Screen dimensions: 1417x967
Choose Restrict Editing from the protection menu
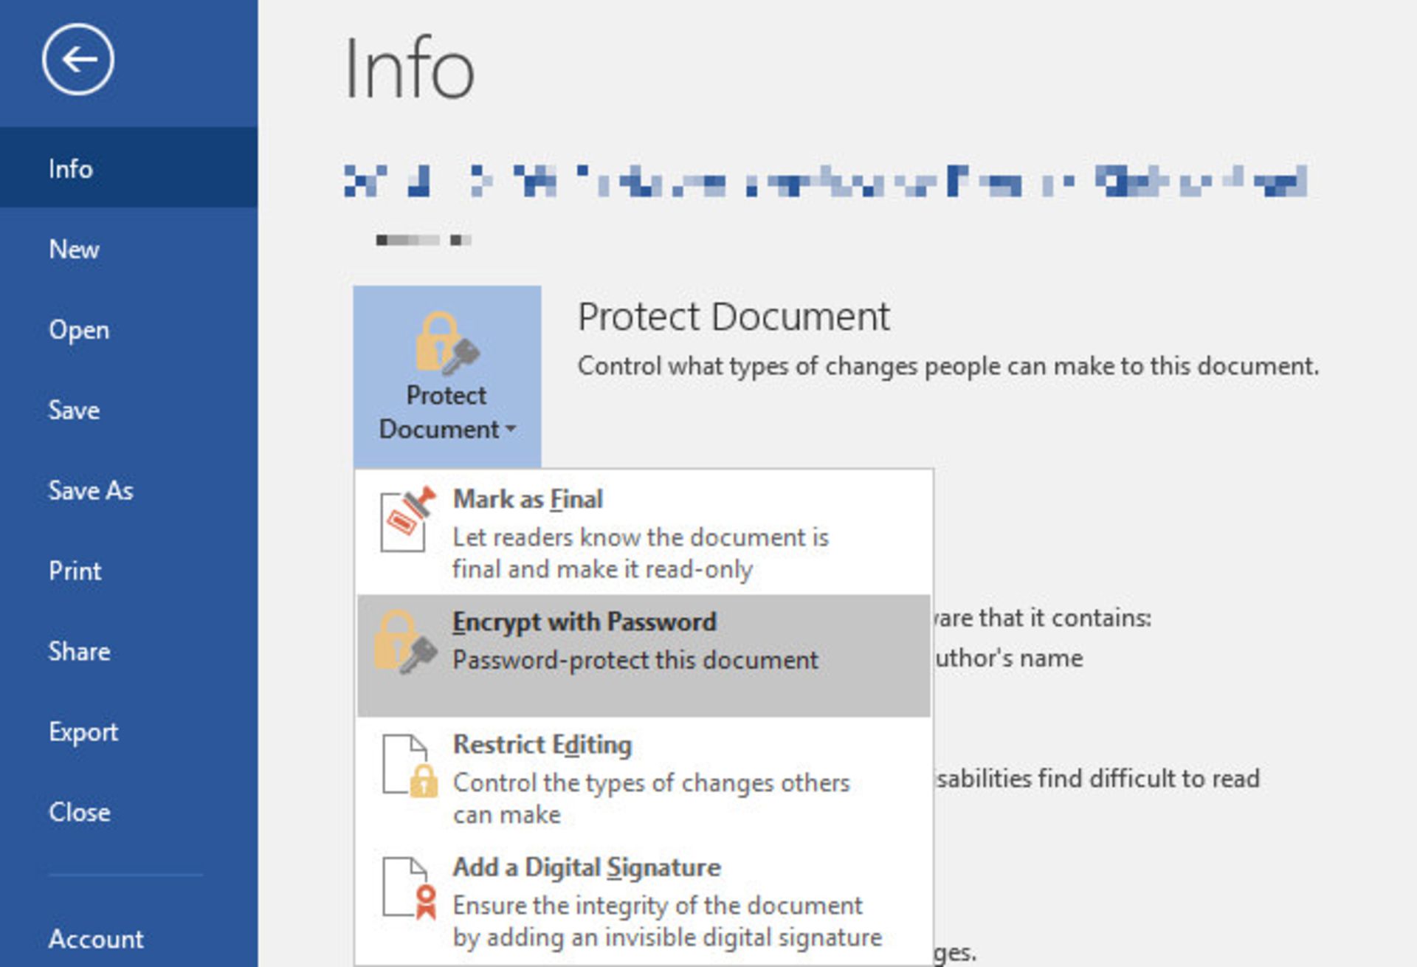coord(543,745)
